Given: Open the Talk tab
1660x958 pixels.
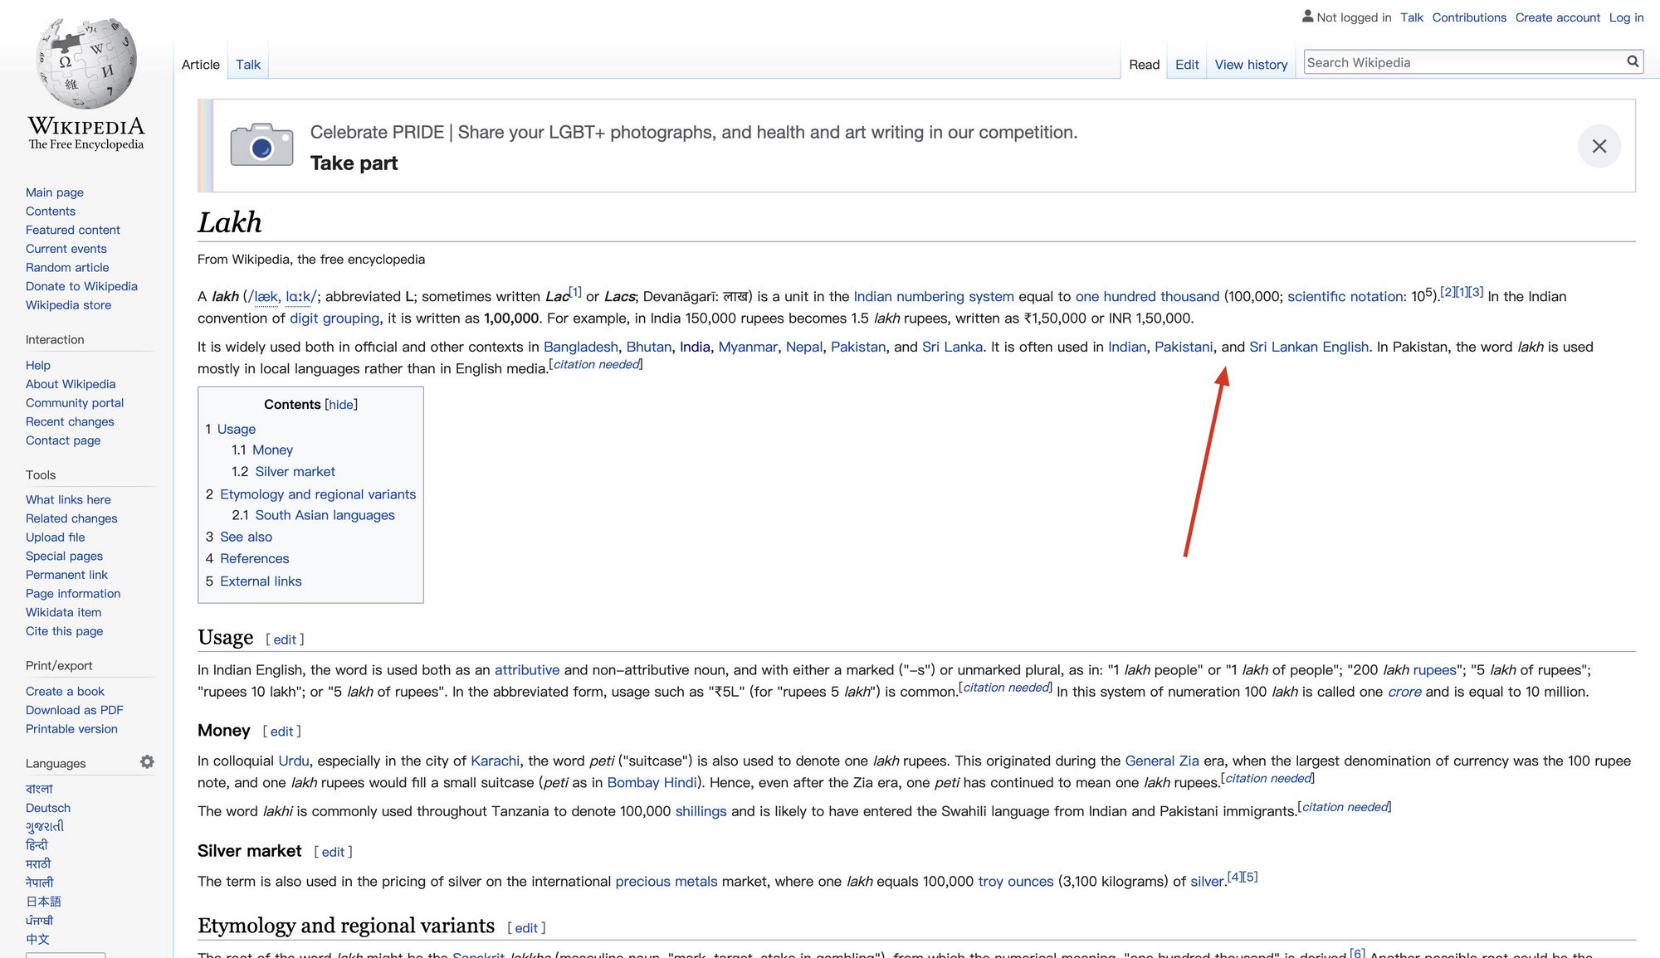Looking at the screenshot, I should click(x=247, y=65).
